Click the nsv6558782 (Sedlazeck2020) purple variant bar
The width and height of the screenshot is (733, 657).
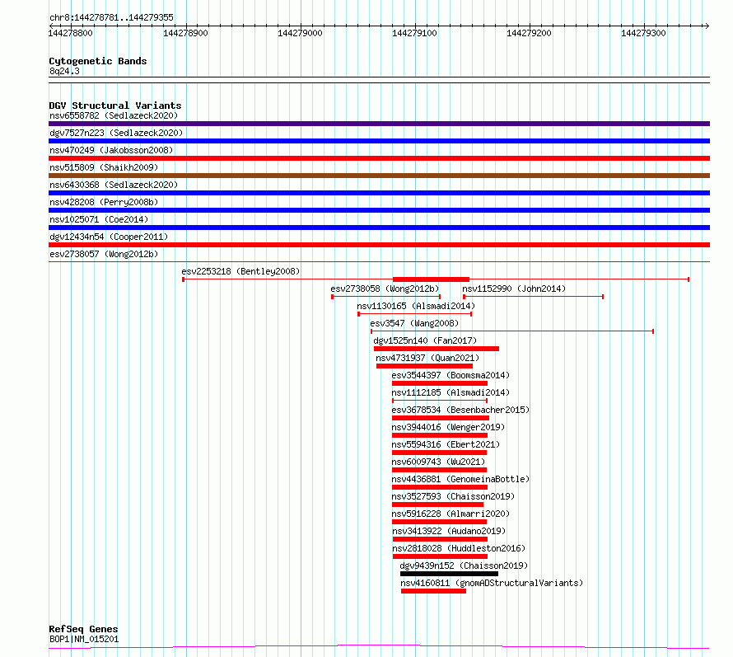click(379, 124)
